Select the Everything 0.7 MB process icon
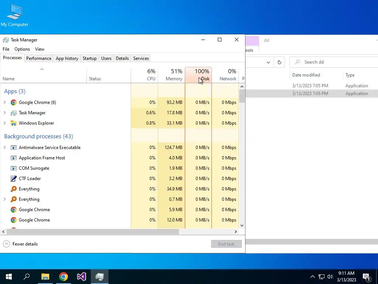Image resolution: width=378 pixels, height=284 pixels. point(14,199)
